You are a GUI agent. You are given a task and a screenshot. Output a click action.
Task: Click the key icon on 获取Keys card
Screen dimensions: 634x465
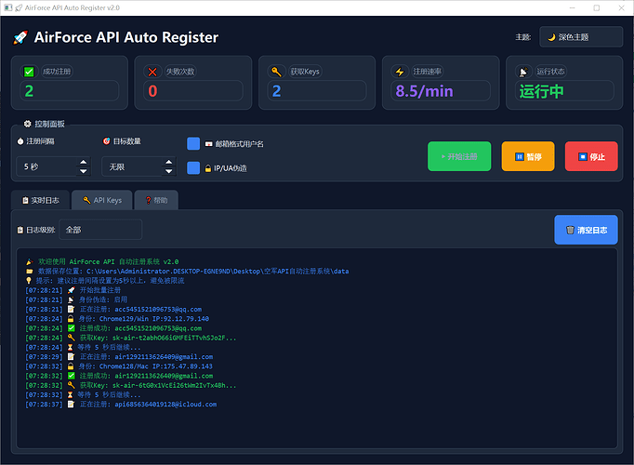(x=276, y=72)
